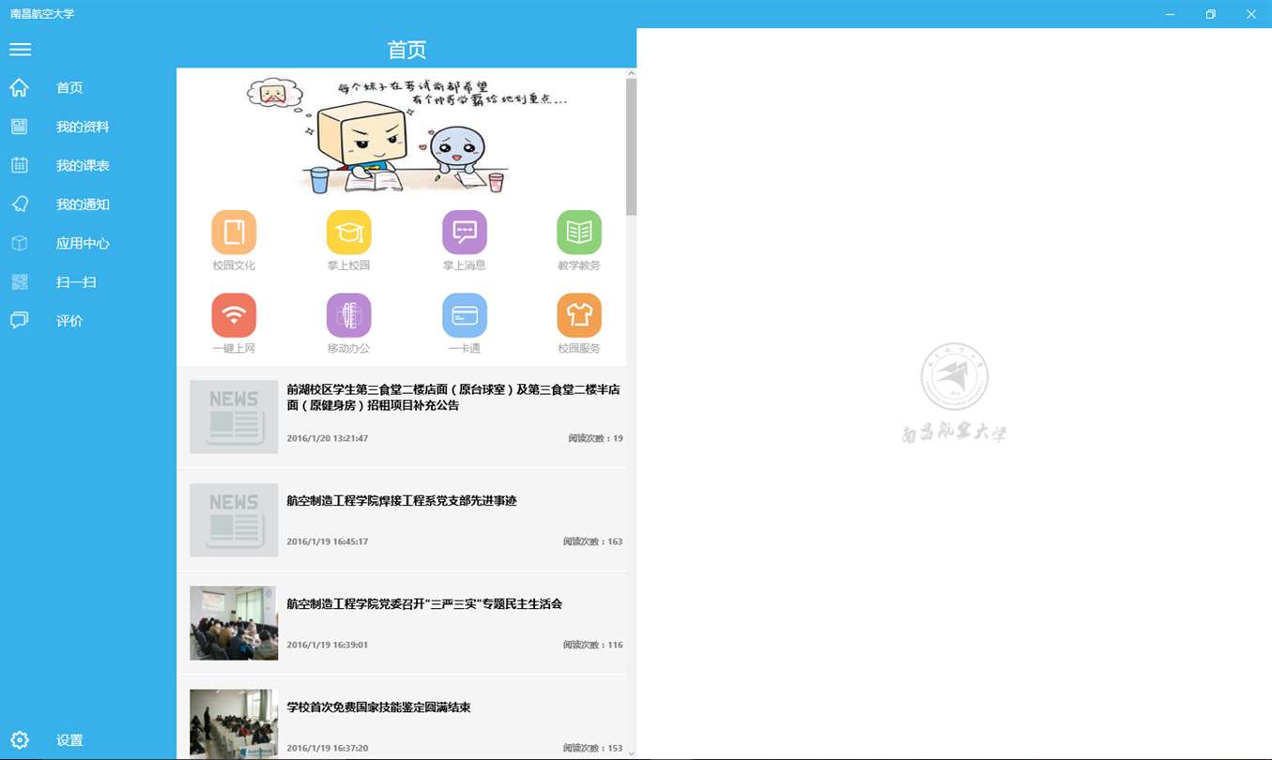Open the 掌上校园 graduation cap icon
This screenshot has height=760, width=1272.
(x=349, y=233)
